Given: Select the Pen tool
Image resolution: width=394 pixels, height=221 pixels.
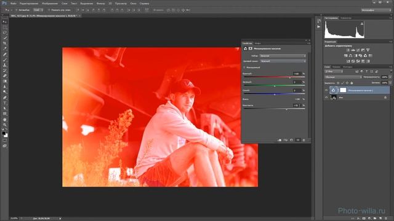Looking at the screenshot, I should click(x=5, y=98).
